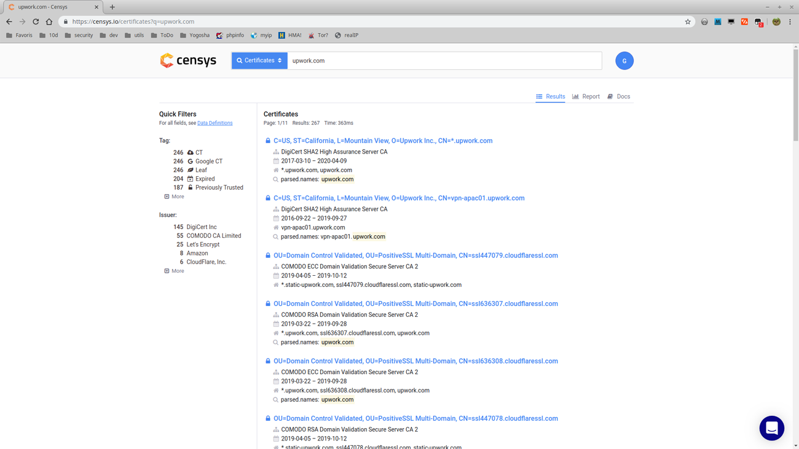Open the Docs tab
799x449 pixels.
(x=619, y=96)
